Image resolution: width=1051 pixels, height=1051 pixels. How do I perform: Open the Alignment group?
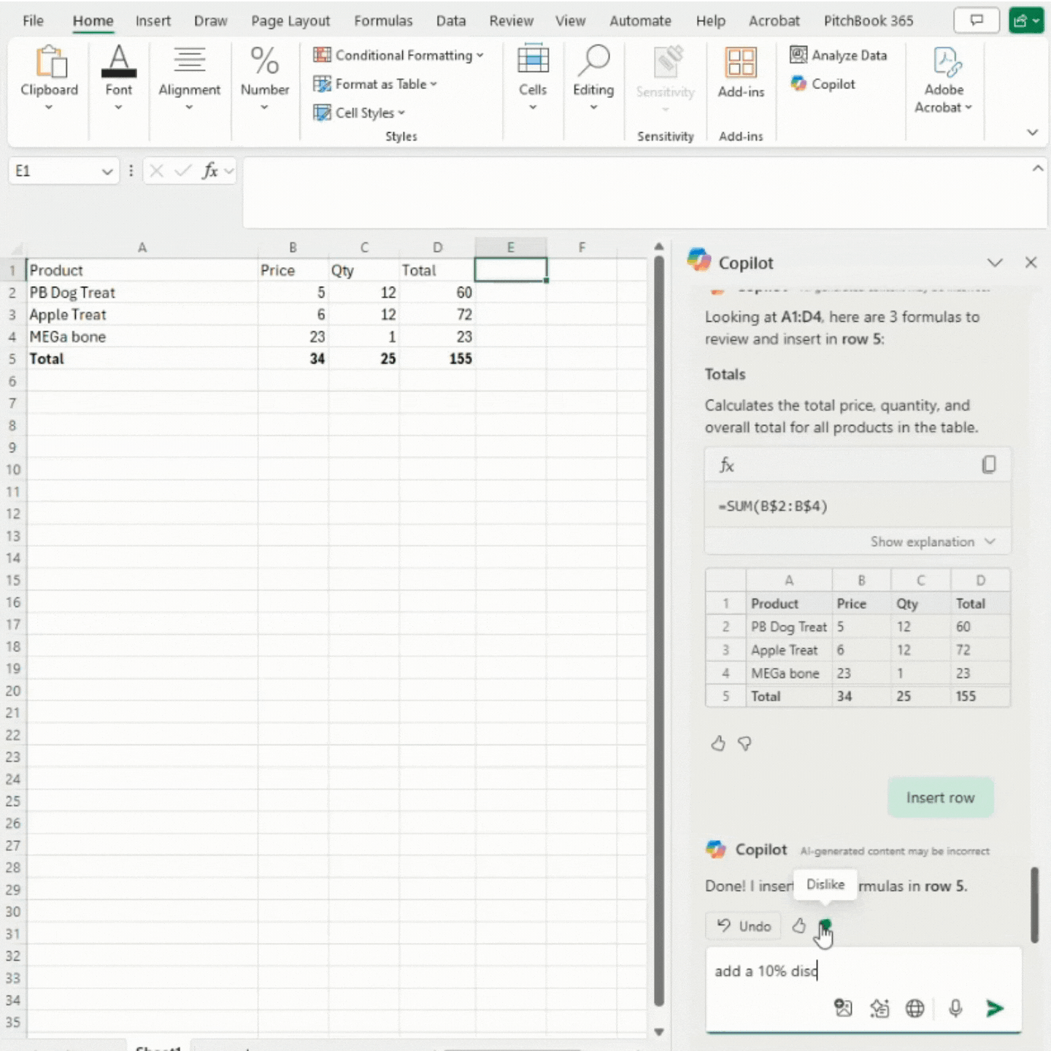(189, 79)
